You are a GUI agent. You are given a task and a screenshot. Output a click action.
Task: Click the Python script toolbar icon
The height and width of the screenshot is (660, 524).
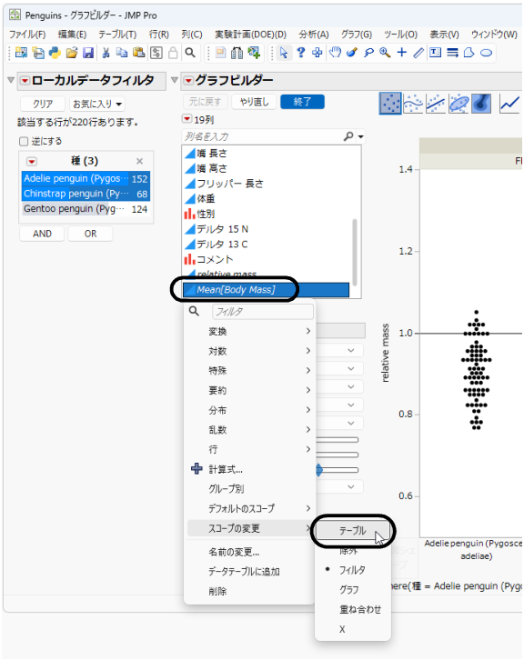[x=55, y=53]
